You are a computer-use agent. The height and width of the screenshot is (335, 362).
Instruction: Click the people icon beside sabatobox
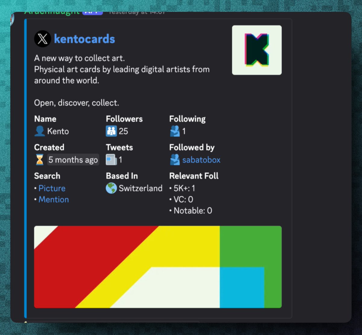pos(175,160)
